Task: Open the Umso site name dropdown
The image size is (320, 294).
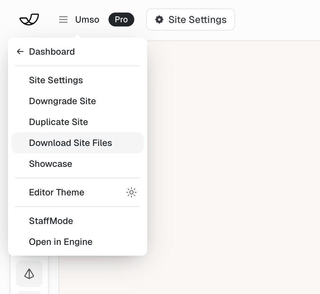Action: [x=87, y=20]
